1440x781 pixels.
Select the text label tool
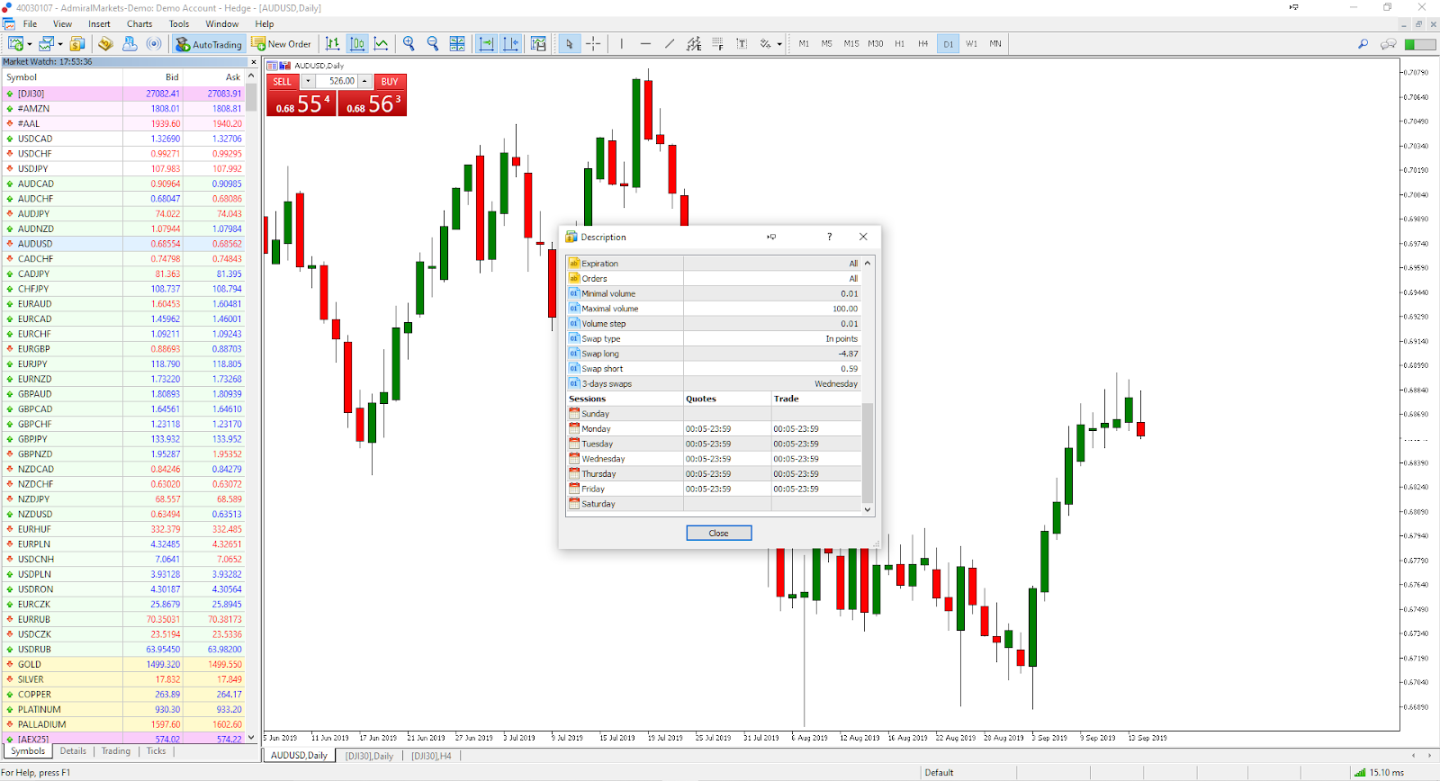tap(742, 43)
